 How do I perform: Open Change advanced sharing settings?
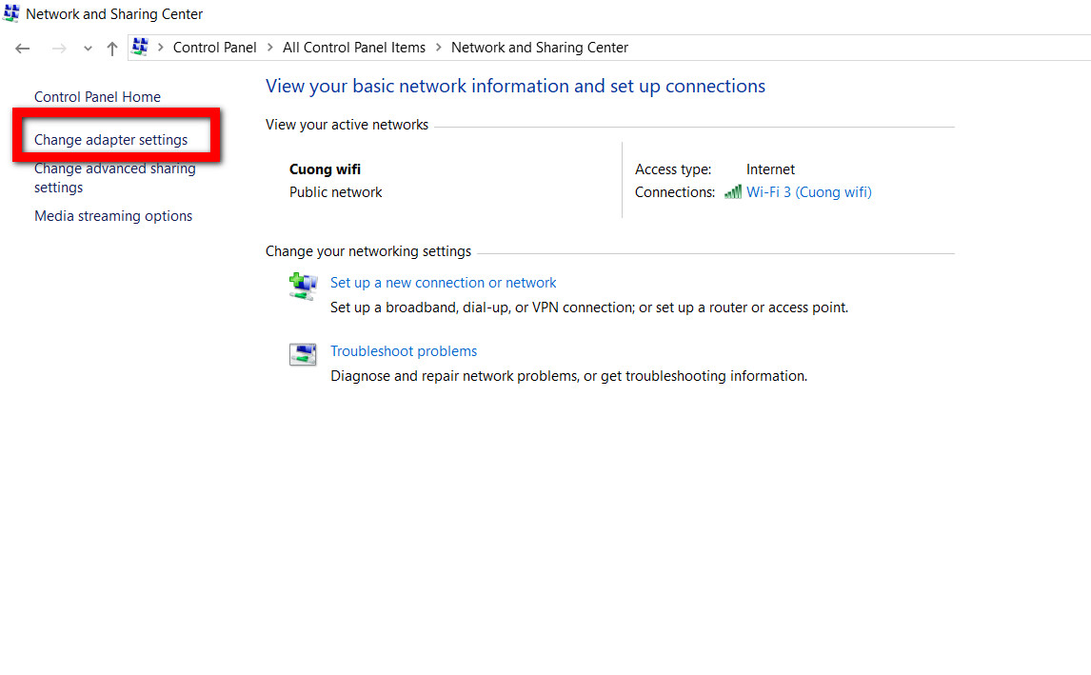[115, 177]
